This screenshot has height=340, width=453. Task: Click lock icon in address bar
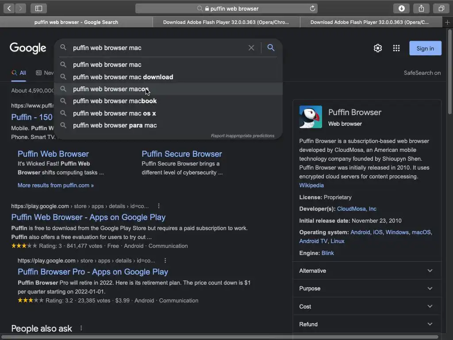(x=207, y=8)
